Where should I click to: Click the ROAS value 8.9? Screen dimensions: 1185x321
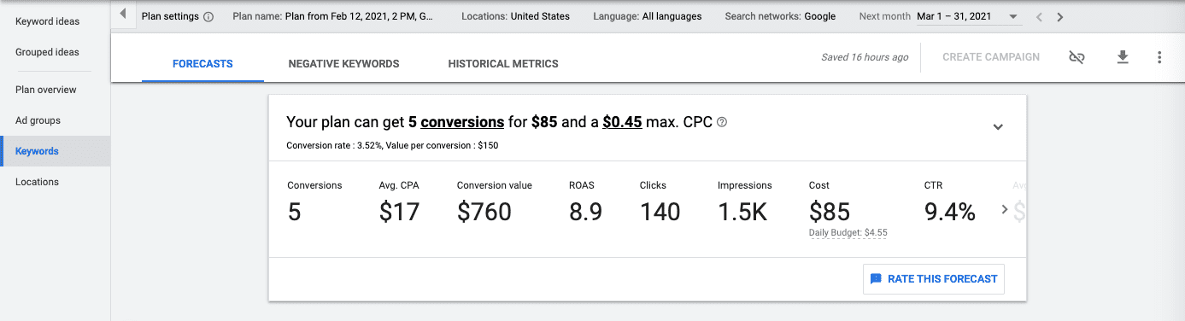tap(587, 212)
